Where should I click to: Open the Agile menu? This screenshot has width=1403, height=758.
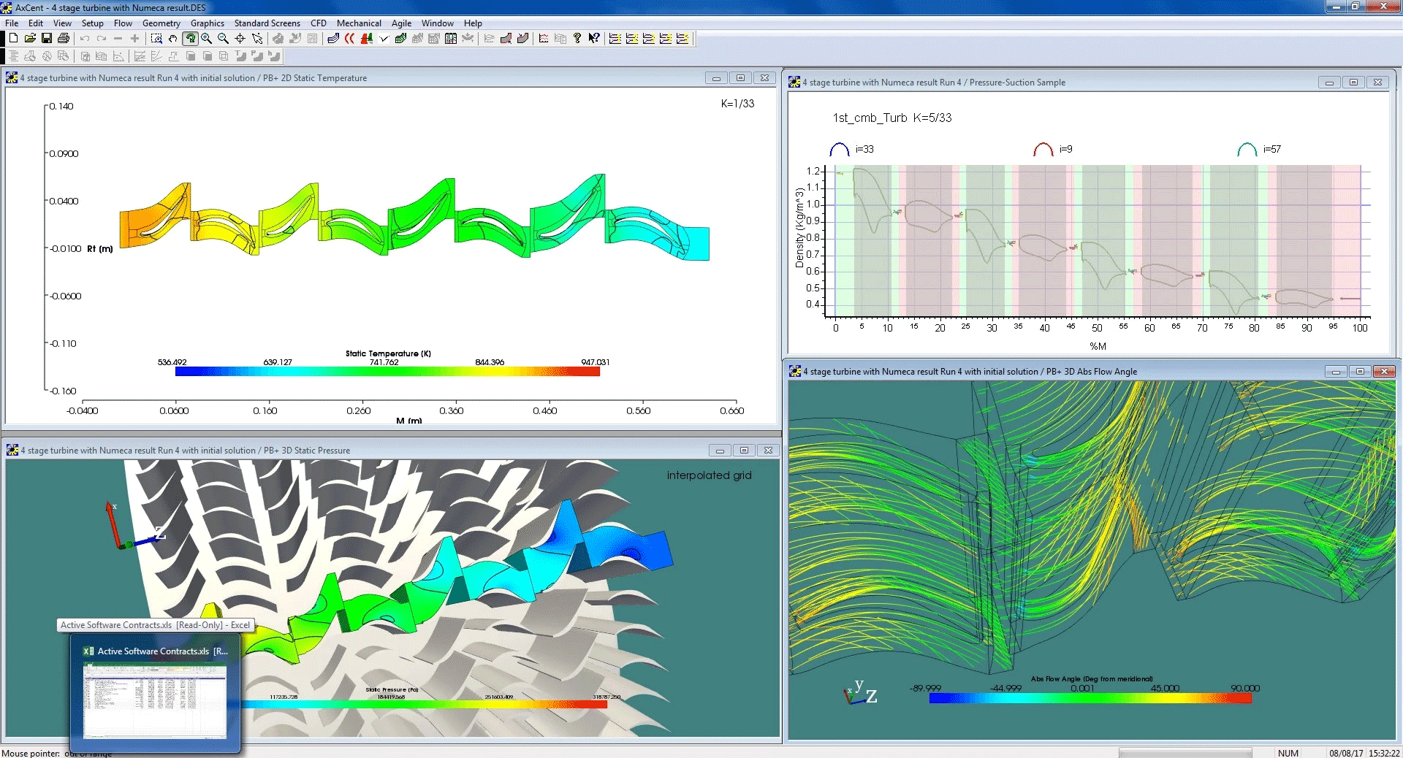401,23
